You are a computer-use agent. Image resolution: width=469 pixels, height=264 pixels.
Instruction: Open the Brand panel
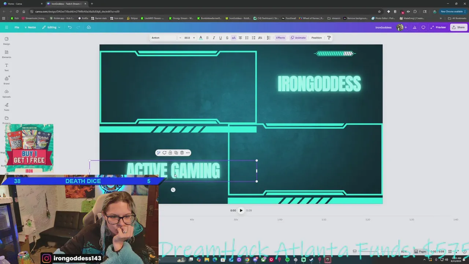tap(7, 80)
